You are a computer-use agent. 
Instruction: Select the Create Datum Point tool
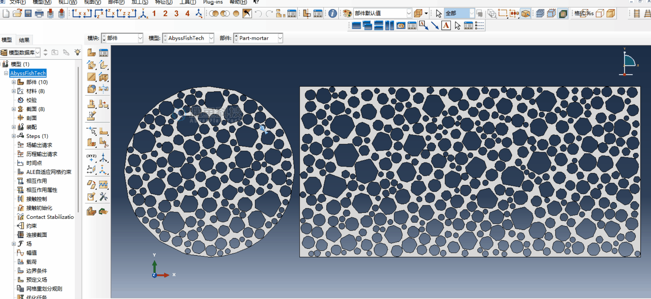[x=91, y=157]
